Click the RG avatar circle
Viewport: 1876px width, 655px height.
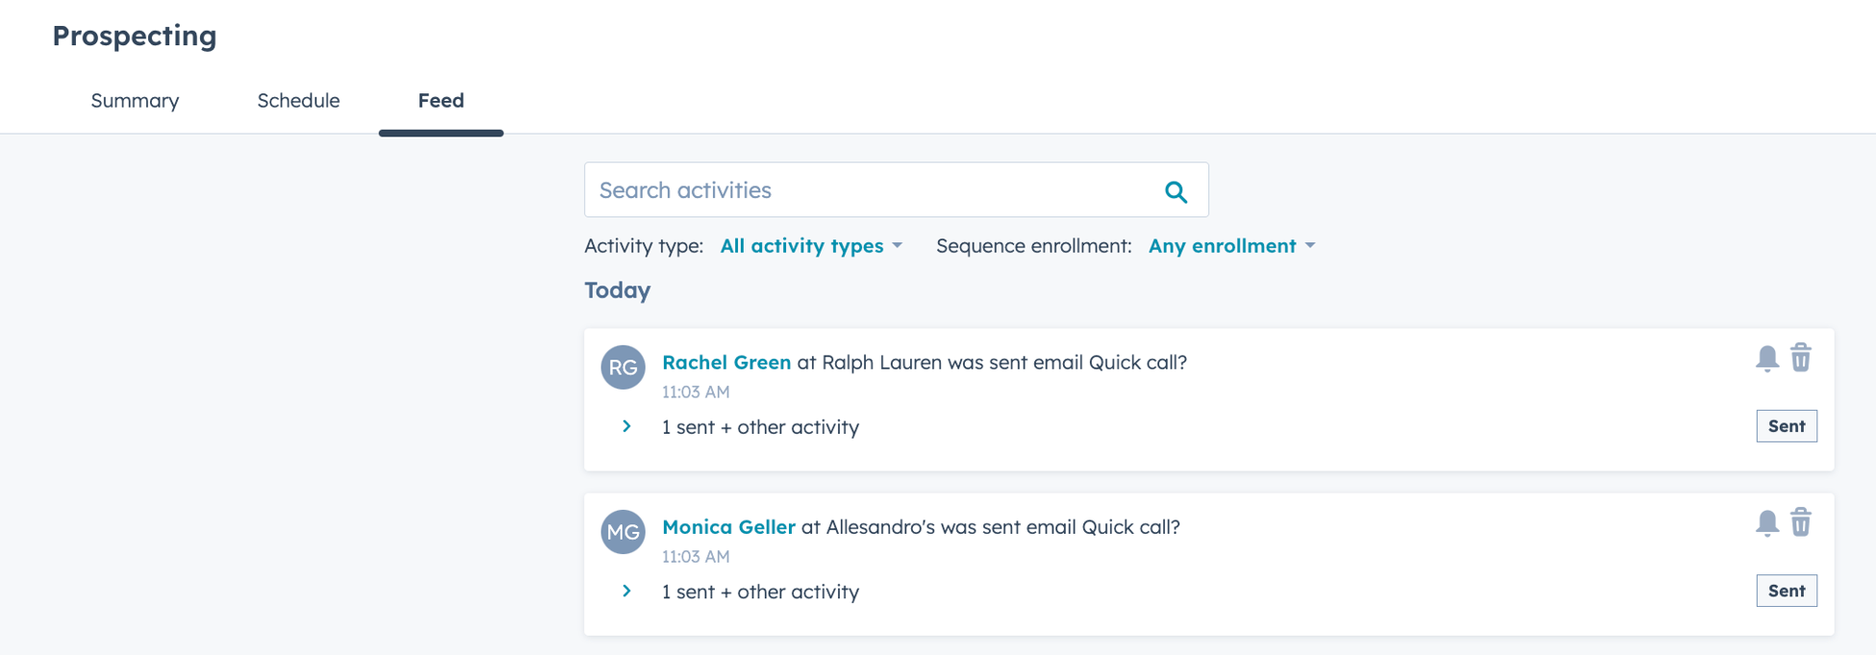[622, 367]
